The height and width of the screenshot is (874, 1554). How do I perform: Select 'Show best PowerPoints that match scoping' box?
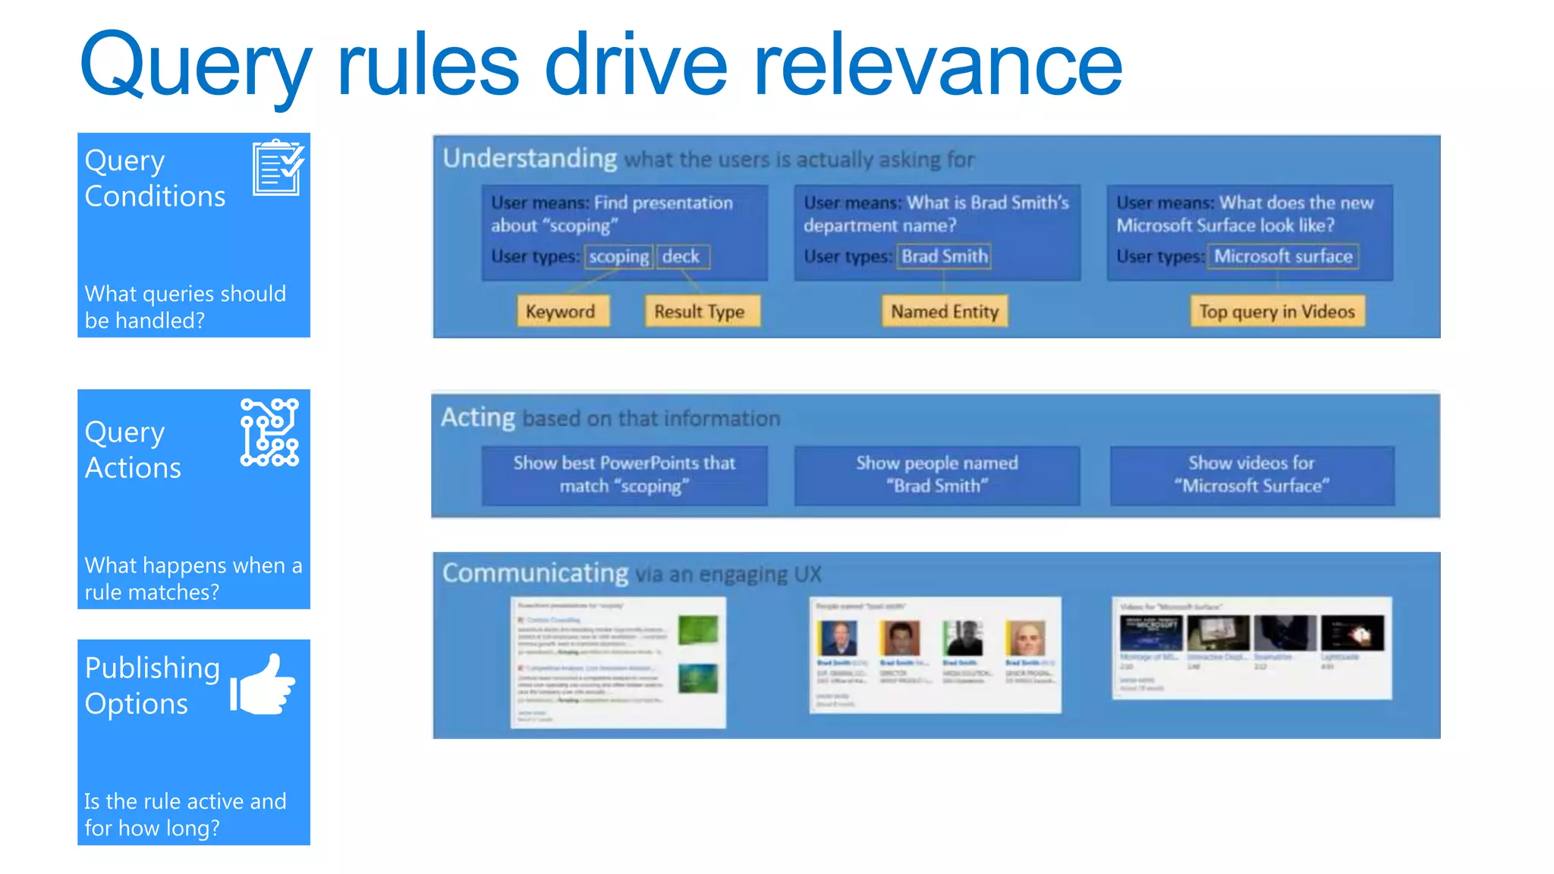[624, 475]
